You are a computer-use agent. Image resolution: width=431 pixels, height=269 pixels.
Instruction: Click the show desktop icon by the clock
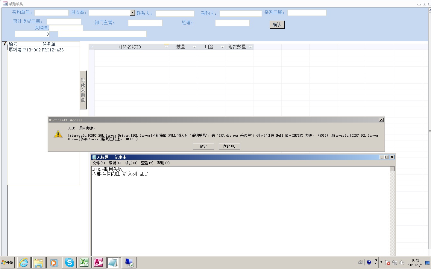tap(427, 263)
